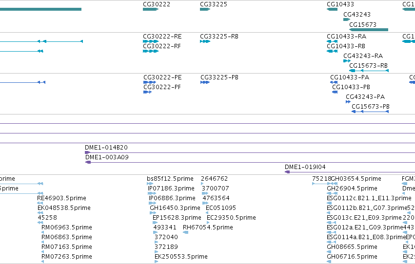Select feature 4763564
Viewport: 415px width, 264px height.
[x=216, y=198]
